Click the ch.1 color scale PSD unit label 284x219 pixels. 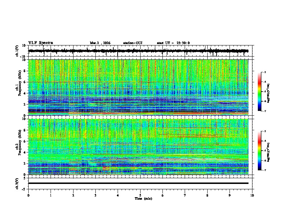pyautogui.click(x=269, y=93)
